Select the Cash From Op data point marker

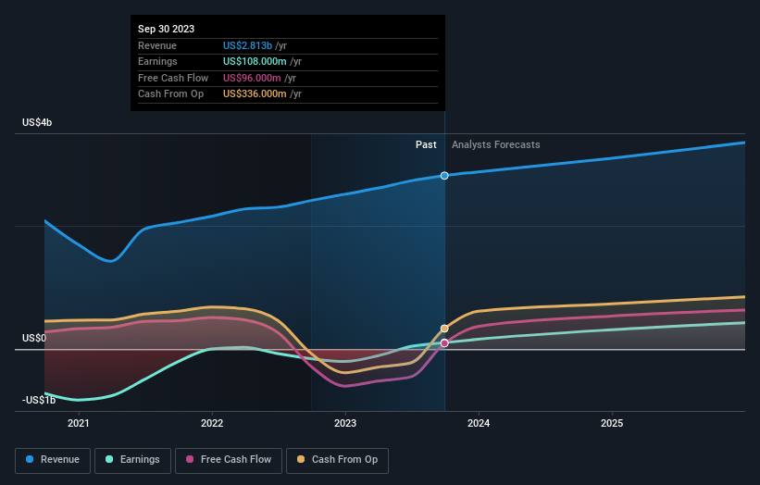coord(444,329)
